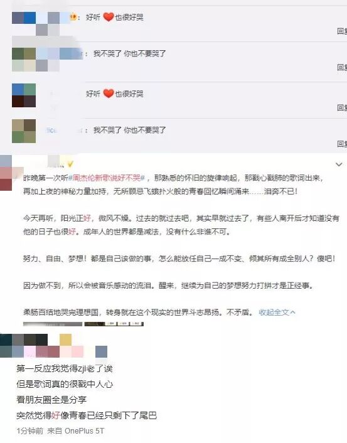
Task: Collapse the post with 收起全文
Action: tap(277, 312)
